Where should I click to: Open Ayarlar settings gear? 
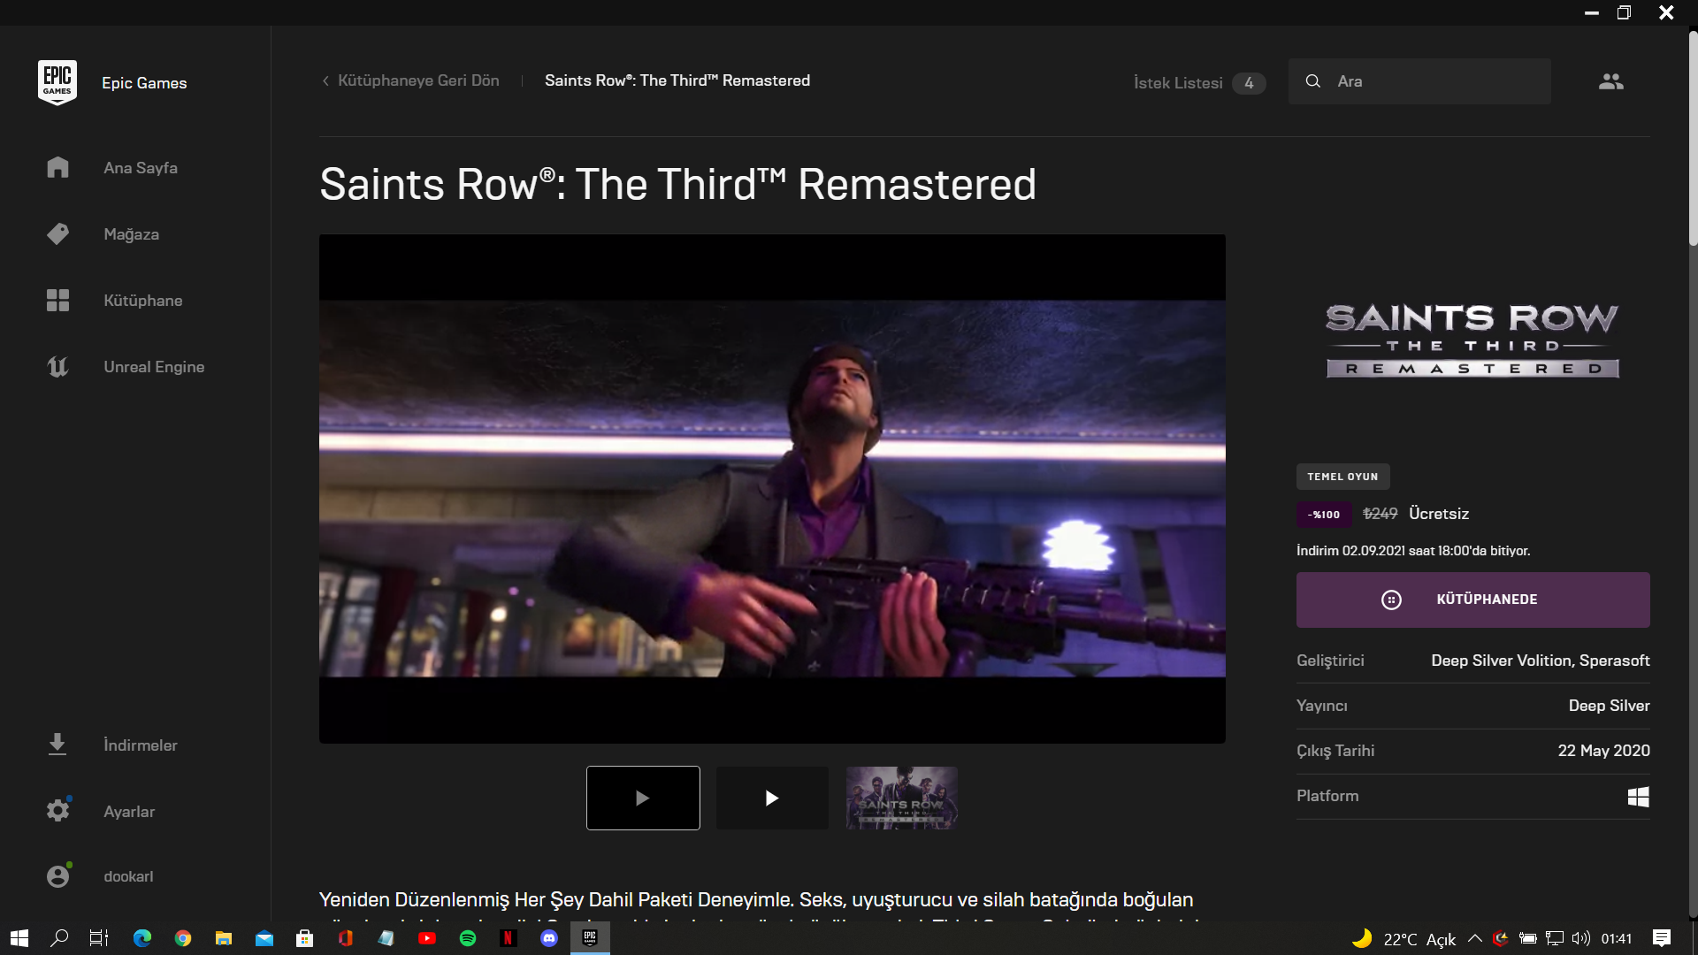pyautogui.click(x=128, y=812)
